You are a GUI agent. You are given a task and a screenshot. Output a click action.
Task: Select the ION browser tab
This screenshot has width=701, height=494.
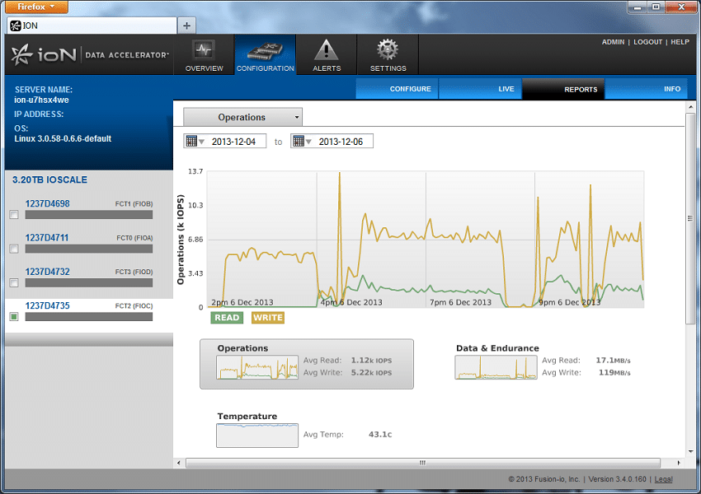92,26
